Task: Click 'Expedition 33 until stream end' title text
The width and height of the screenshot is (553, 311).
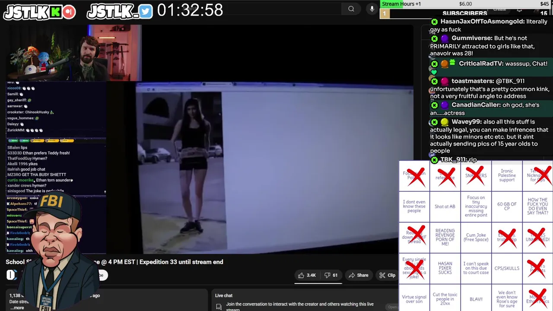Action: tap(181, 262)
